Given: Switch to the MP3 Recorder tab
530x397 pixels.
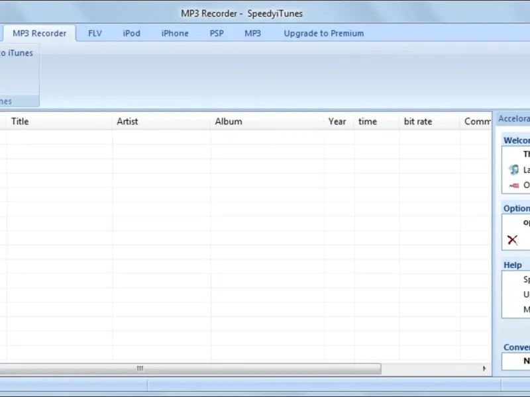Looking at the screenshot, I should point(40,34).
